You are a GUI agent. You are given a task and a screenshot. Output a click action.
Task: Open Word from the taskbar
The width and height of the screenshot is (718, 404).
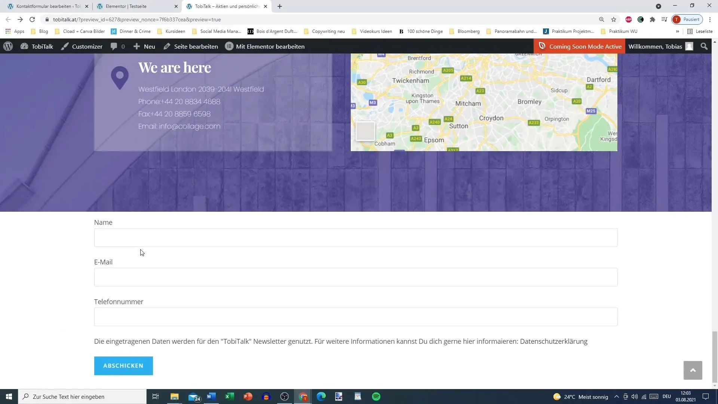tap(211, 397)
